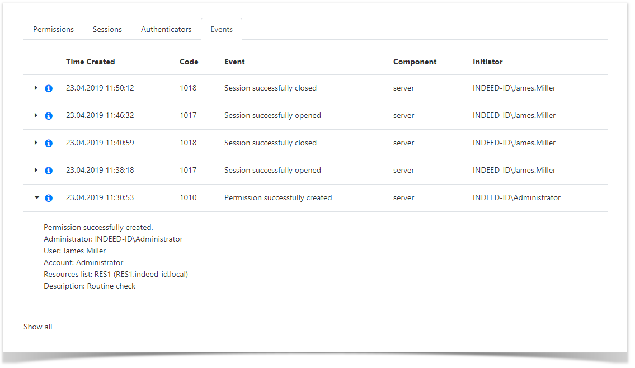Click the info icon for the Permission created event
The image size is (635, 368).
49,197
